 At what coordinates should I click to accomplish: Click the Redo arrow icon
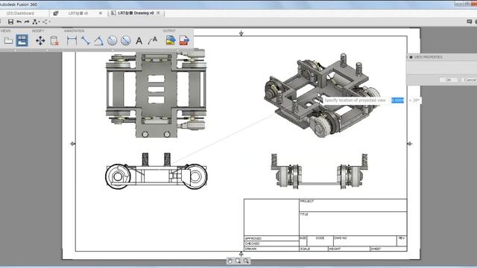pyautogui.click(x=27, y=22)
